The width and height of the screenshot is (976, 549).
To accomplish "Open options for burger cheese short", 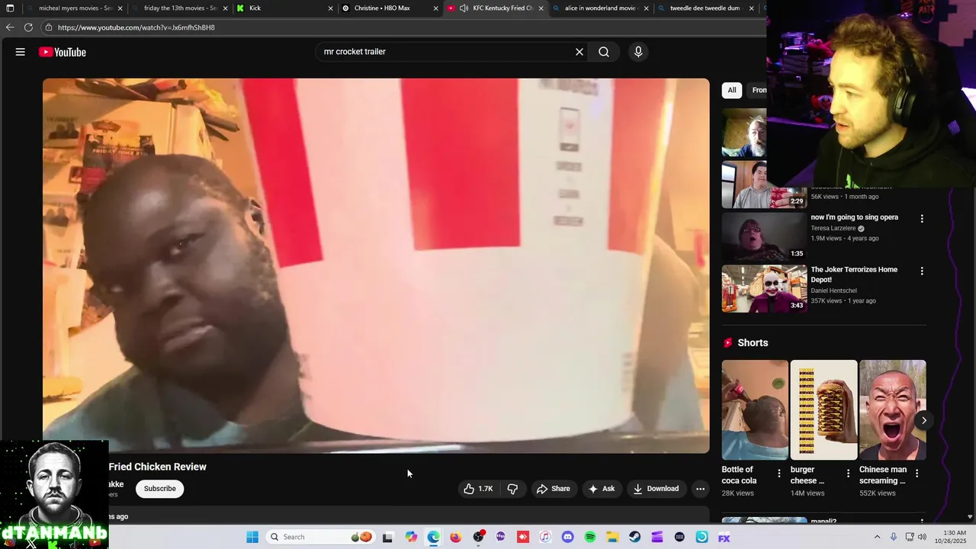I will [x=848, y=474].
